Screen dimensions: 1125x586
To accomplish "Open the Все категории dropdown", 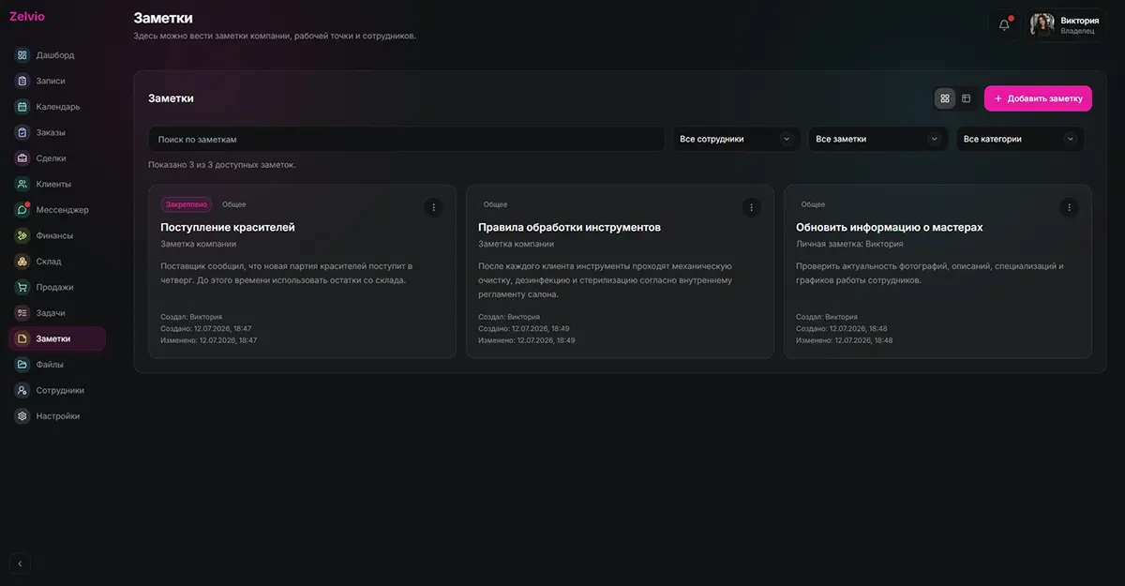I will coord(1020,139).
